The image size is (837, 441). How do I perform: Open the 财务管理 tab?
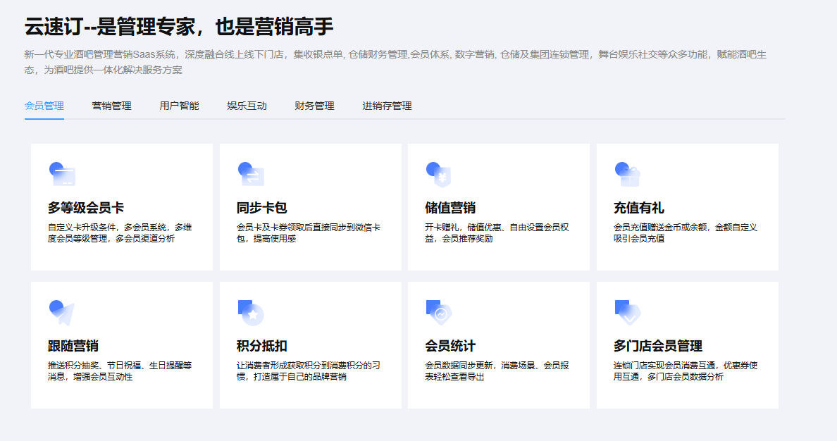[313, 106]
